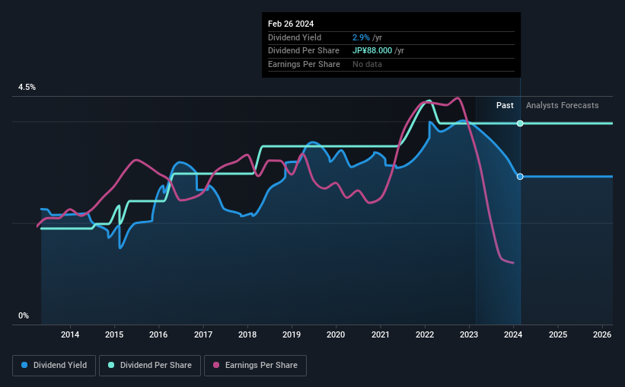Click the 2020 x-axis label

point(336,334)
